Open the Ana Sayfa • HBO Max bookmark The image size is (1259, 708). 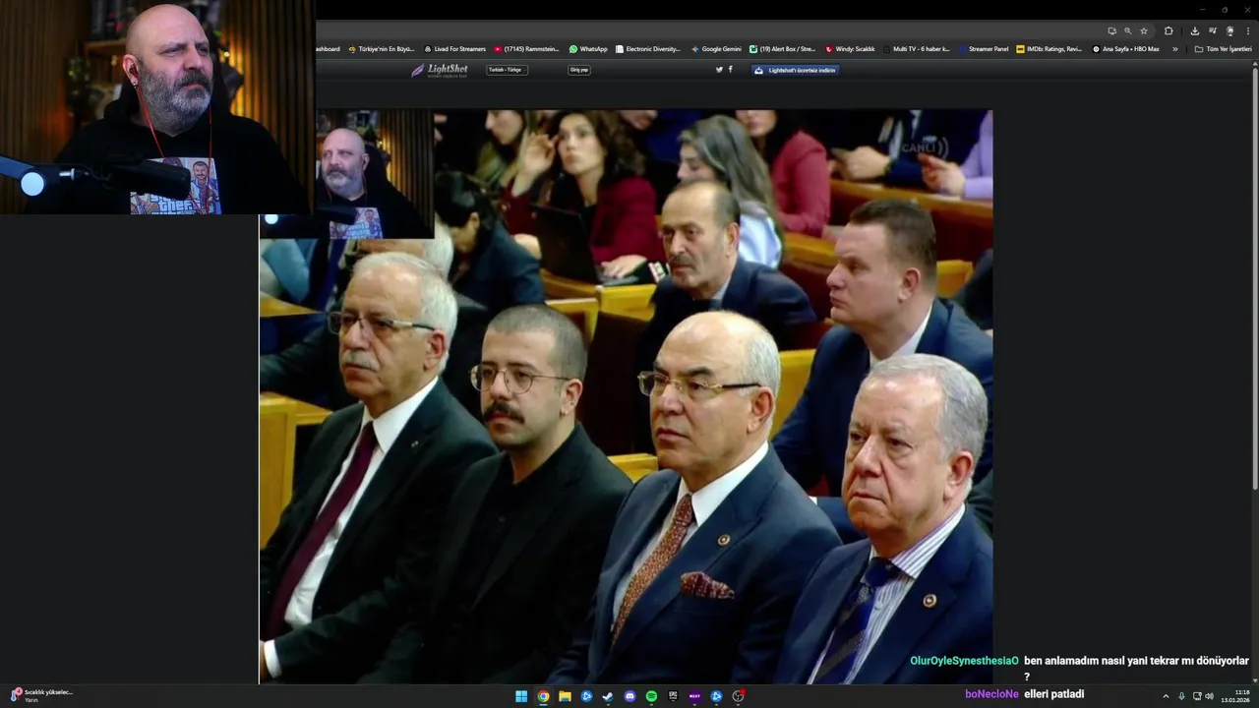point(1126,48)
